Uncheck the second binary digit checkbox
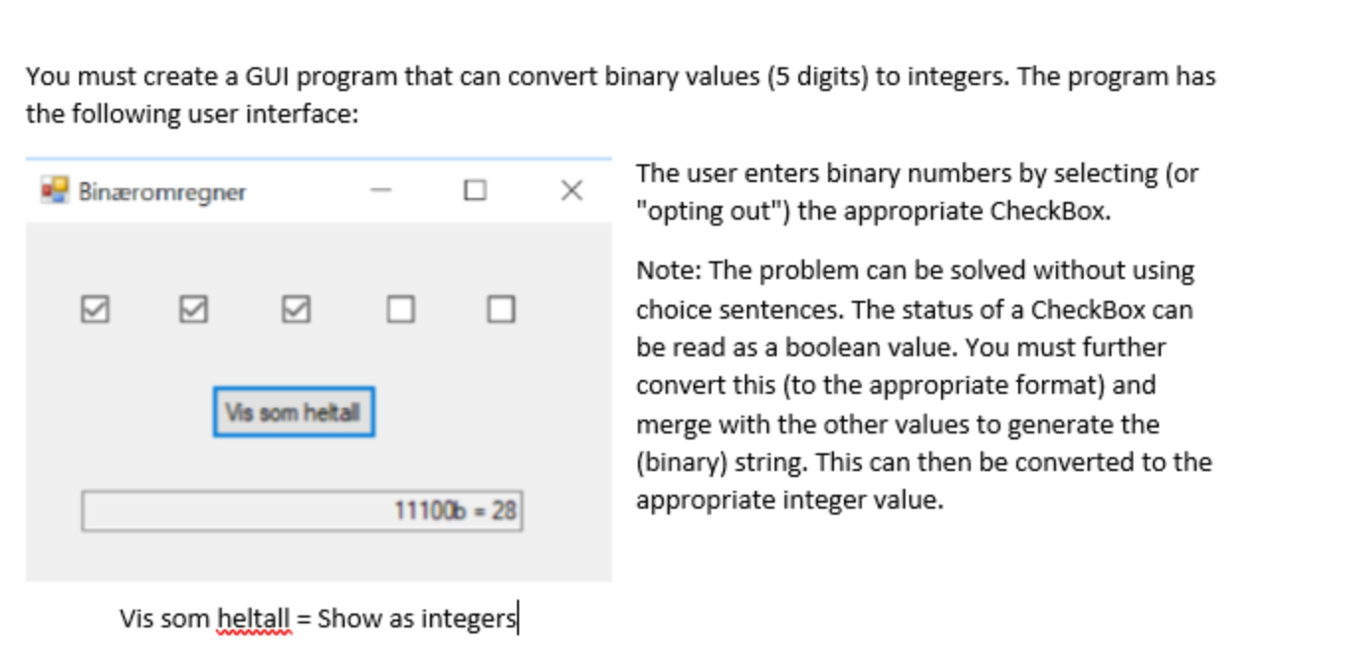The height and width of the screenshot is (664, 1360). coord(192,310)
